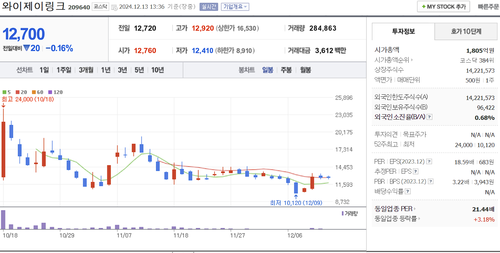Toggle the purple 120-day moving average legend
500x253 pixels.
click(x=50, y=92)
